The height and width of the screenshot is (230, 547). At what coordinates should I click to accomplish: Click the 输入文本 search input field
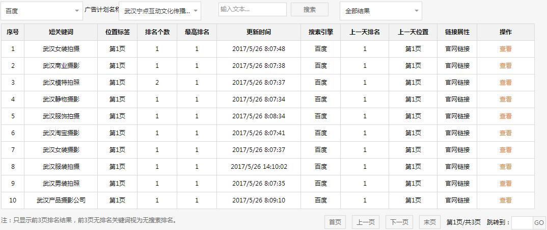click(253, 10)
